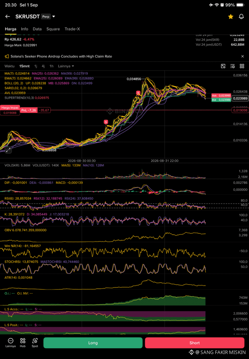Screen dimensions: 249x359
Task: Toggle the favorite star icon
Action: pyautogui.click(x=231, y=16)
